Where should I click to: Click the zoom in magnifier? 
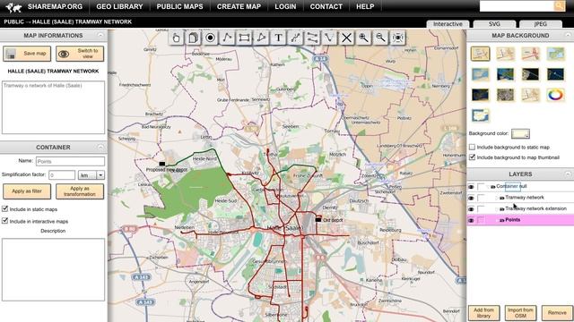point(363,38)
